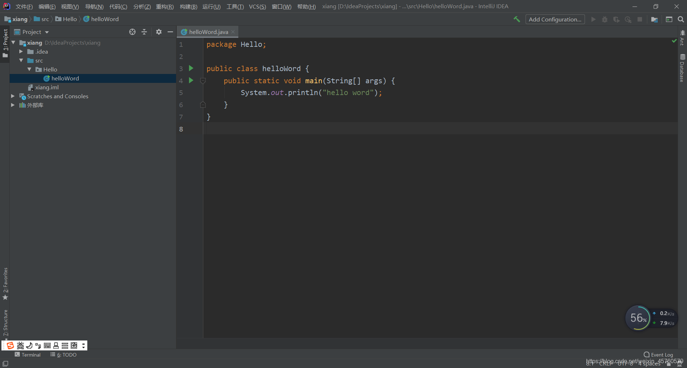This screenshot has height=368, width=687.
Task: Expand Scratches and Consoles
Action: tap(13, 96)
